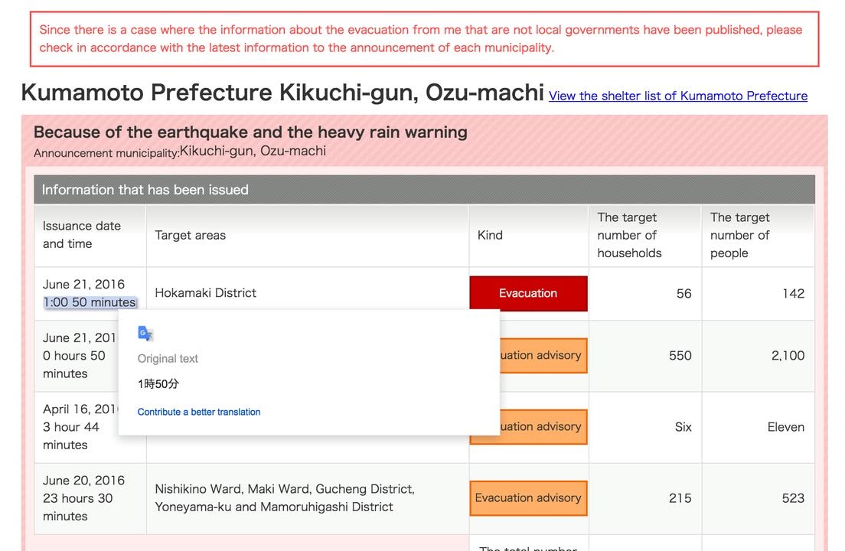Click the Evacuation advisory badge in the 550 households row
Image resolution: width=845 pixels, height=551 pixels.
pos(543,355)
